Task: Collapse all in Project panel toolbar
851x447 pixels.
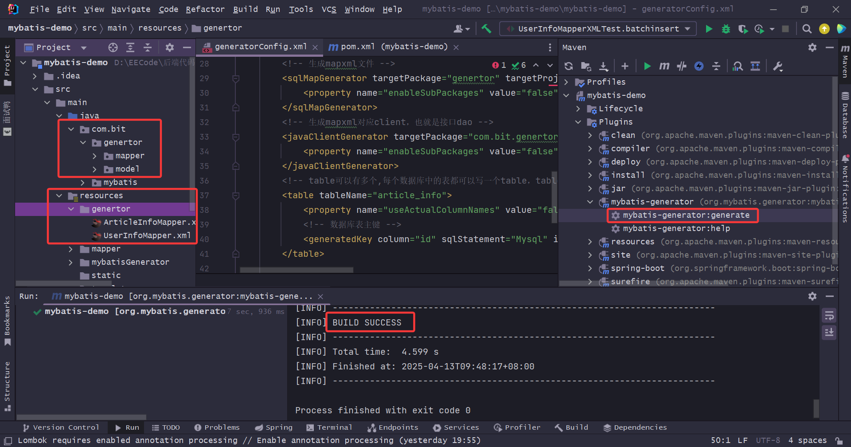Action: coord(148,47)
